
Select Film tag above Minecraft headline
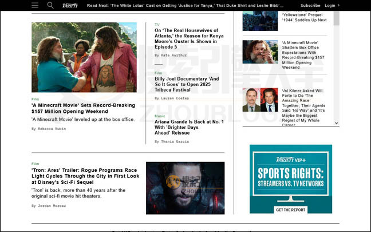pos(35,99)
